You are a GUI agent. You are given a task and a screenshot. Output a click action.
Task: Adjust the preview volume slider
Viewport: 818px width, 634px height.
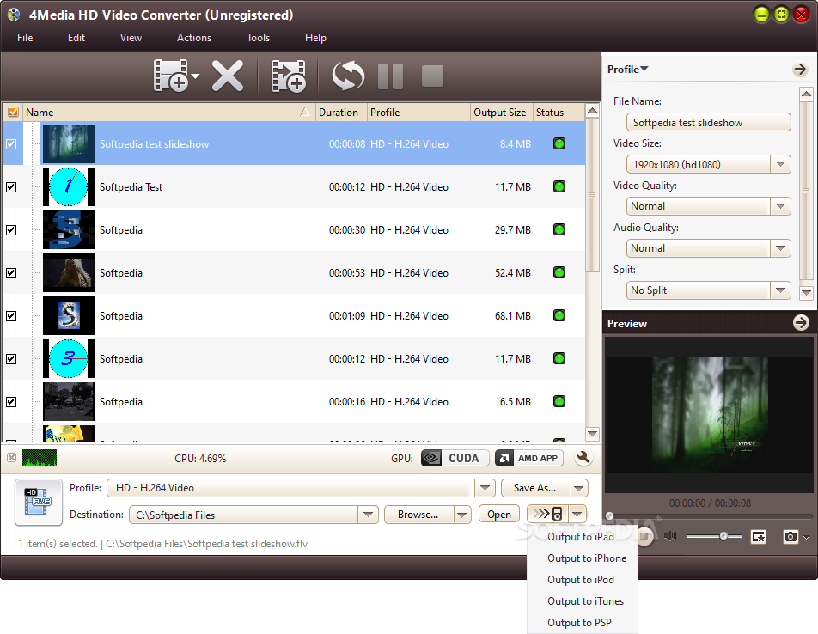723,536
